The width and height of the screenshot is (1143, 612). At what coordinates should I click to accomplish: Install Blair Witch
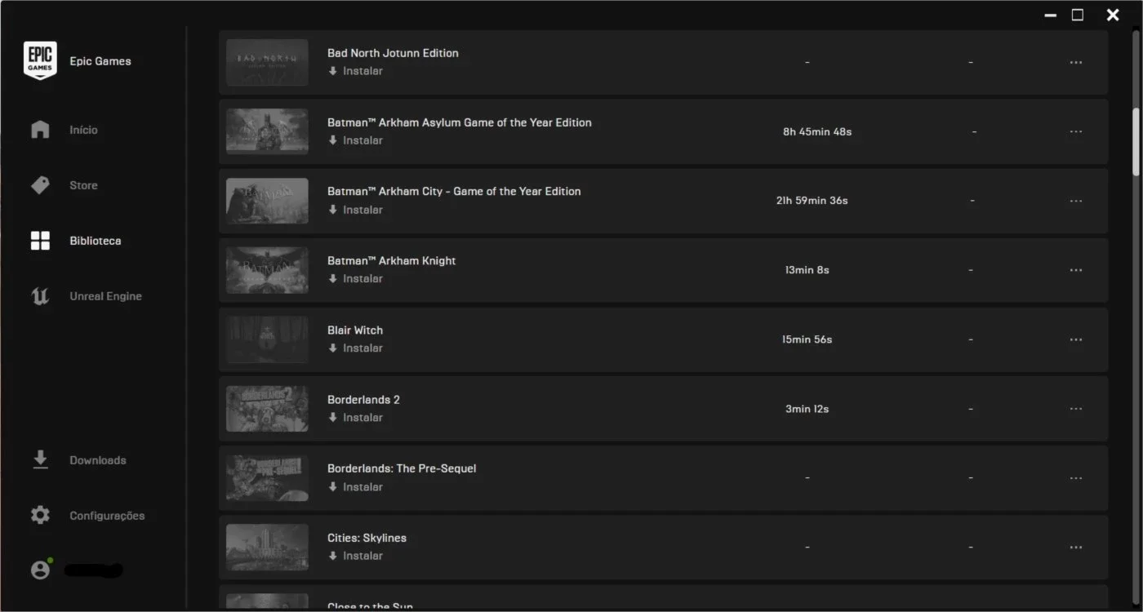coord(362,348)
